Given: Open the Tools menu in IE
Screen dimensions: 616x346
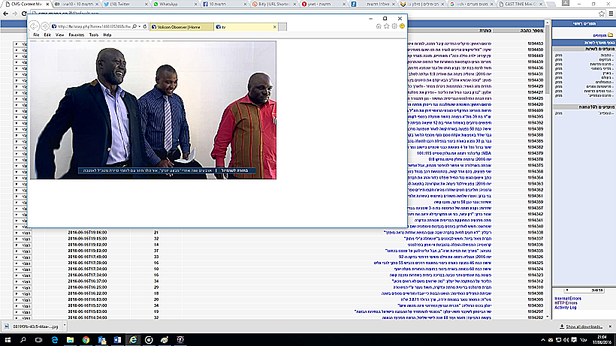Looking at the screenshot, I should pyautogui.click(x=93, y=35).
